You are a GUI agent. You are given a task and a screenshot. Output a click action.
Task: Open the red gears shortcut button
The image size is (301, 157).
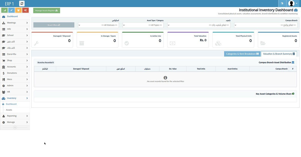tap(25, 10)
